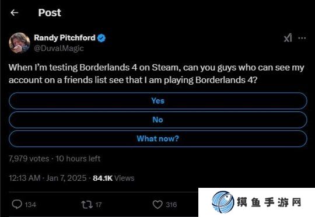This screenshot has width=315, height=217.
Task: Vote Yes in the poll
Action: click(x=158, y=101)
